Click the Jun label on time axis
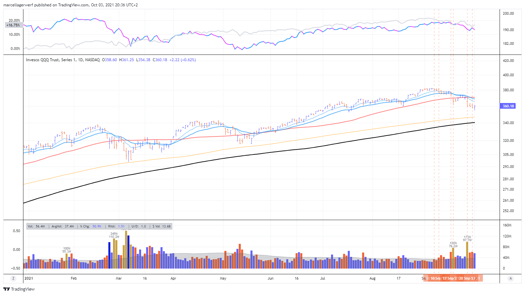The height and width of the screenshot is (295, 525). (271, 278)
